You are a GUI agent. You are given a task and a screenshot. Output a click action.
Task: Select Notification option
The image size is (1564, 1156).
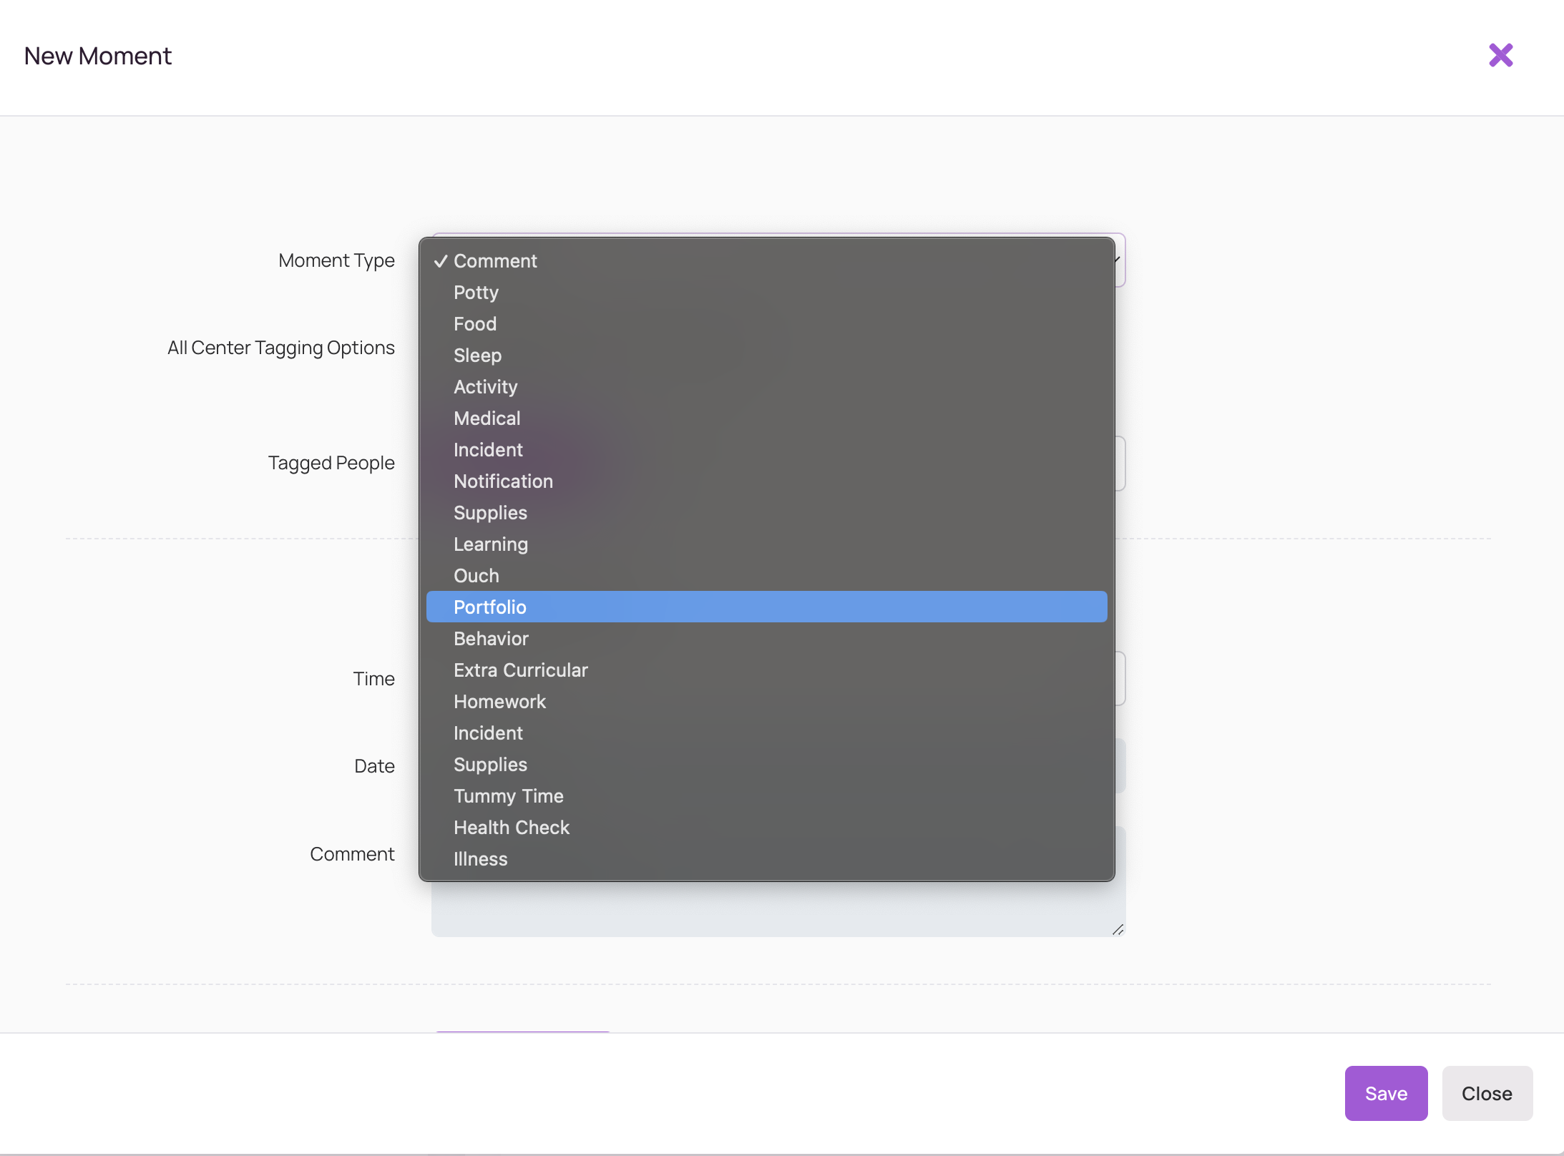pyautogui.click(x=503, y=481)
